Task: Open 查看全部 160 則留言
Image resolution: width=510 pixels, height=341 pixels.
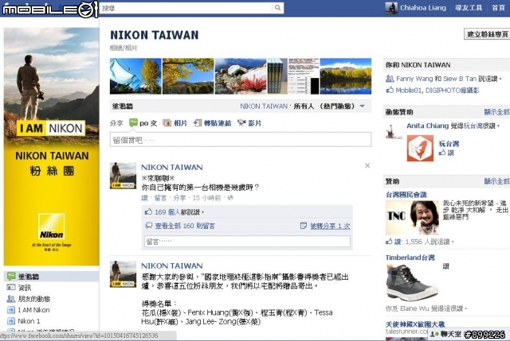Action: (x=185, y=226)
